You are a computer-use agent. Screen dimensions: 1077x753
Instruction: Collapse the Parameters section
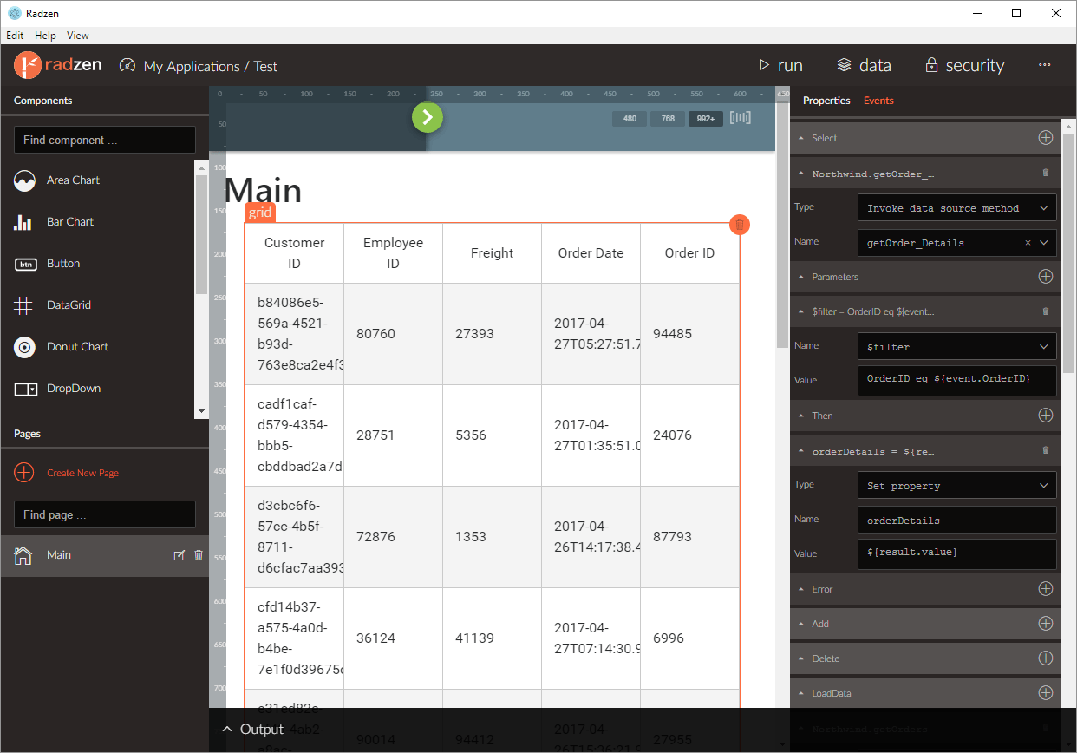(x=800, y=277)
